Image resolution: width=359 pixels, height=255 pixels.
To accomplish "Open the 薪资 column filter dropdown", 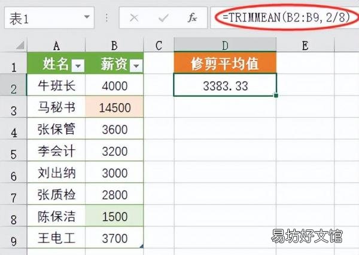I will (136, 66).
